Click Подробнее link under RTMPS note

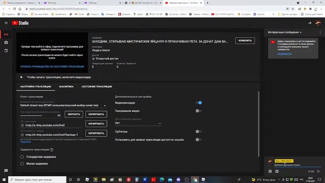(x=26, y=142)
